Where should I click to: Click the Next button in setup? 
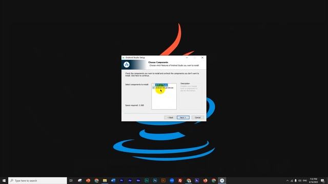pyautogui.click(x=183, y=118)
